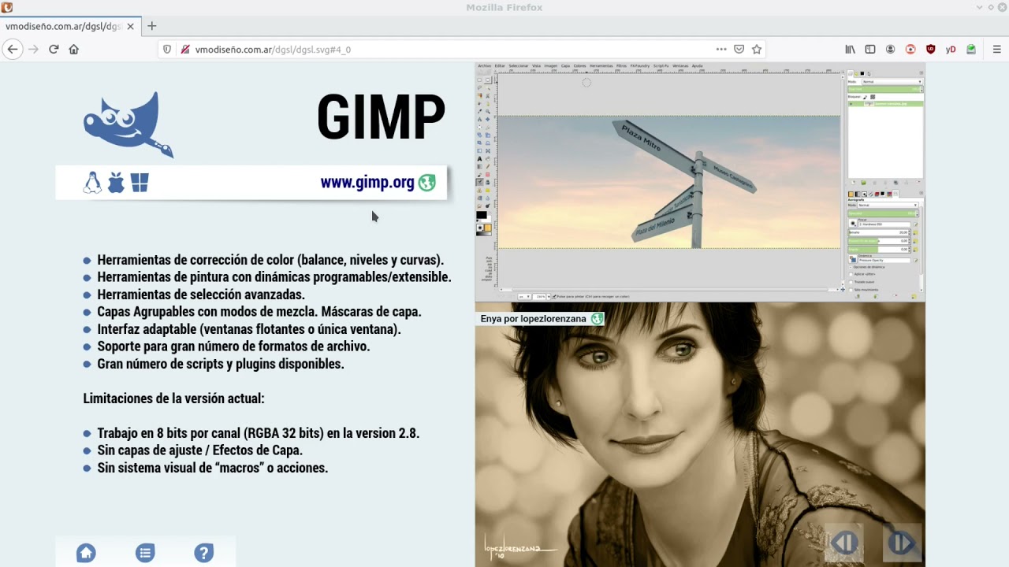This screenshot has height=567, width=1009.
Task: Click the Windows platform icon
Action: [x=140, y=183]
